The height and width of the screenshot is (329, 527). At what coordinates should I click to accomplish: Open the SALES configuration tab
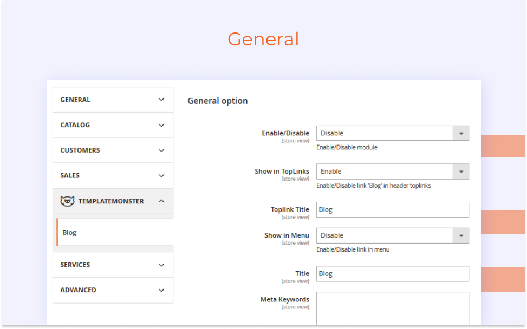(x=113, y=175)
